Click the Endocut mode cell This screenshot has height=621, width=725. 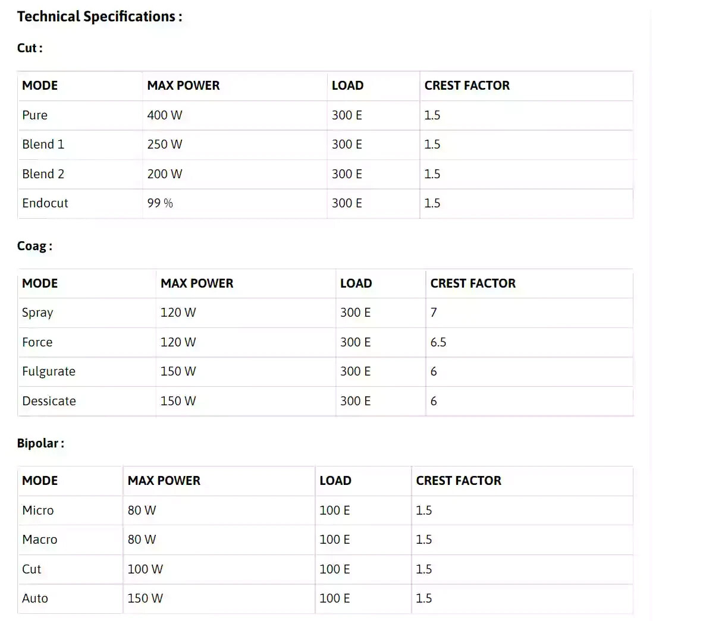tap(45, 203)
